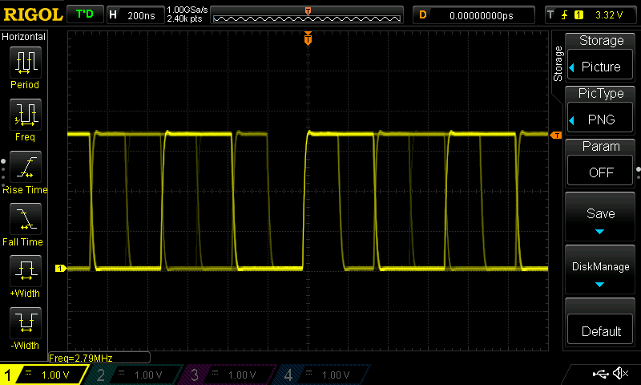Toggle the muted speaker sound icon
Screen dimensions: 641x385
coord(620,374)
